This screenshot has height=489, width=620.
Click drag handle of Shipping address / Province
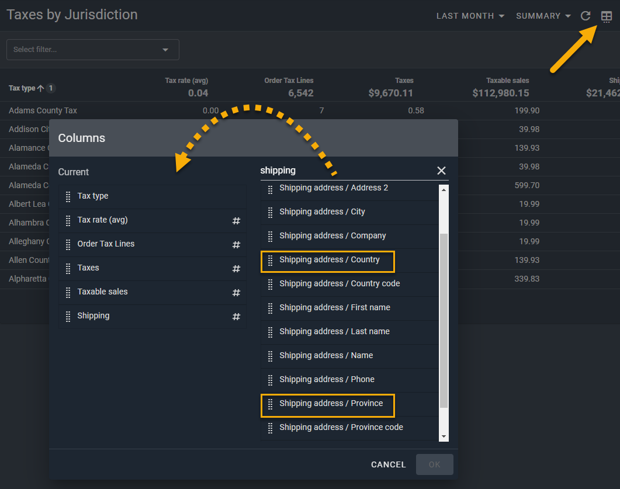point(270,404)
